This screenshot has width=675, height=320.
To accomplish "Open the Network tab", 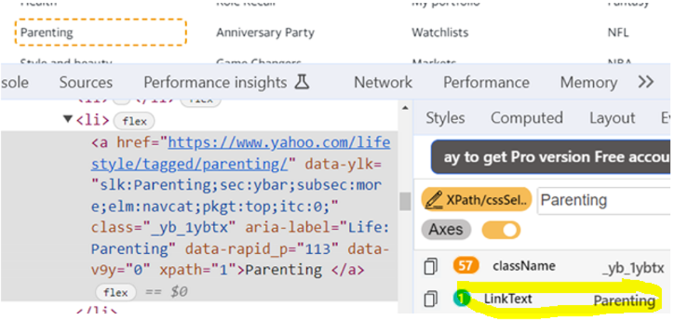I will [x=383, y=82].
